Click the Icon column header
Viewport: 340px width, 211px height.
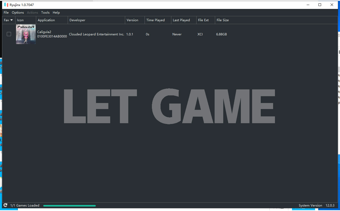pyautogui.click(x=20, y=20)
